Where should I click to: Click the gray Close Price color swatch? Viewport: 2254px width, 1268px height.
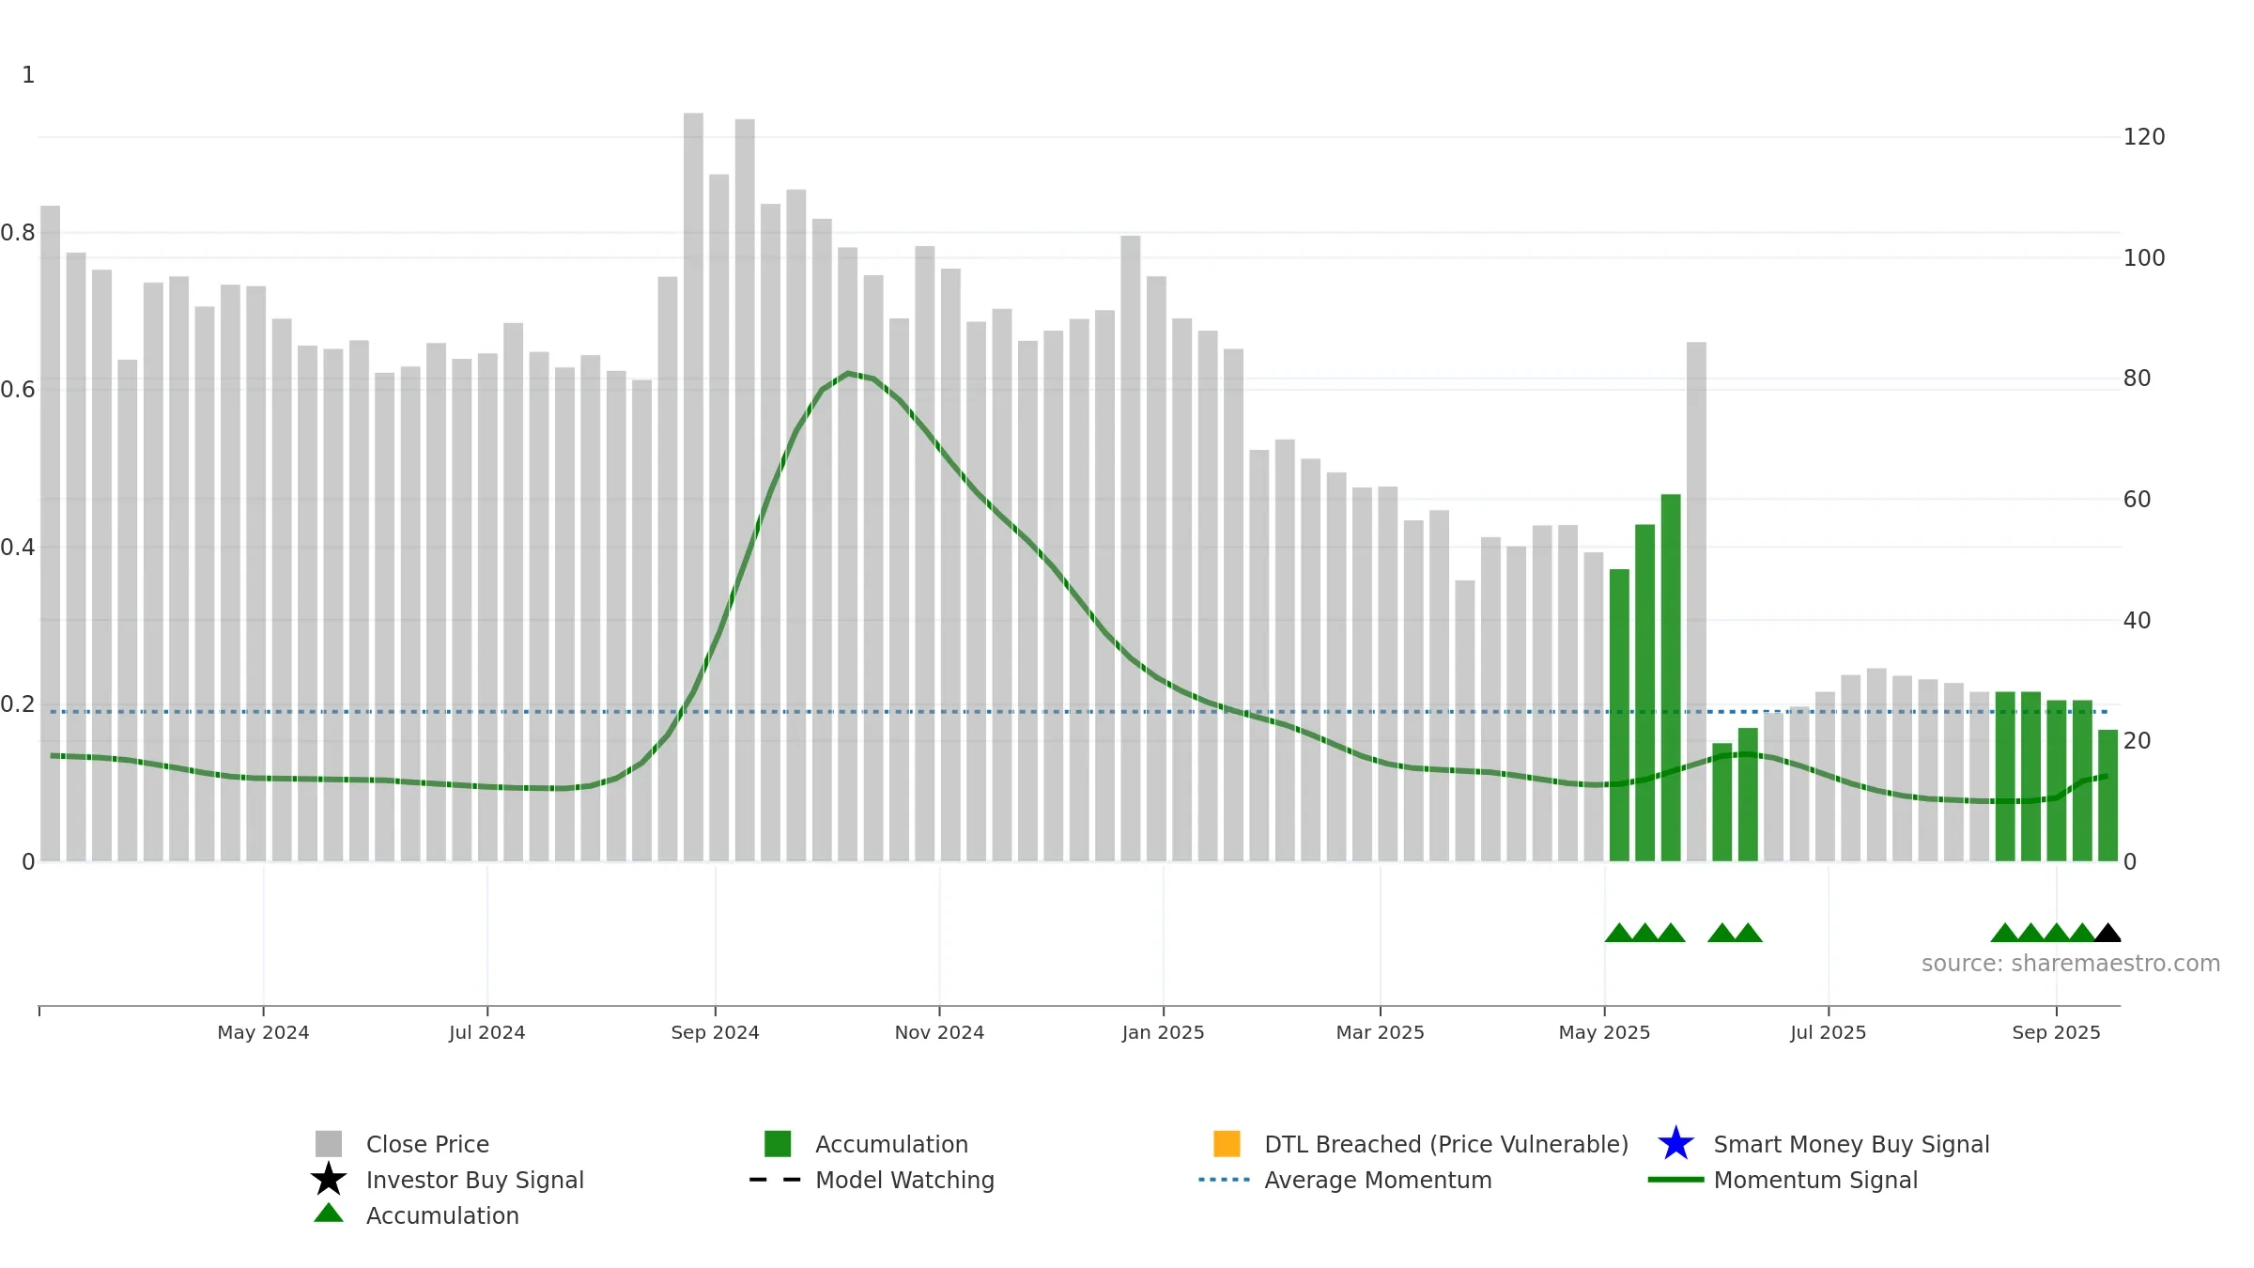329,1144
